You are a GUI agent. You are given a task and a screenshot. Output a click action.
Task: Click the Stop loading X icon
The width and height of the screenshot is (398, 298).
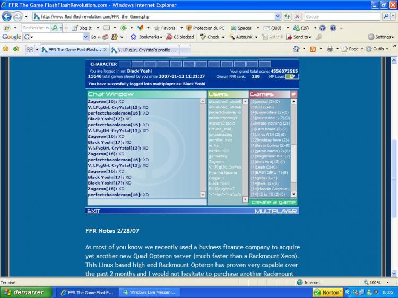pyautogui.click(x=298, y=16)
